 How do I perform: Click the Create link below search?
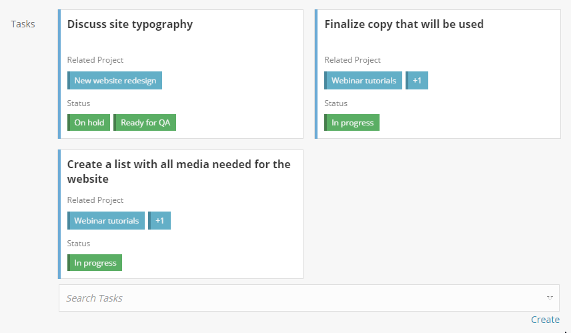click(545, 320)
